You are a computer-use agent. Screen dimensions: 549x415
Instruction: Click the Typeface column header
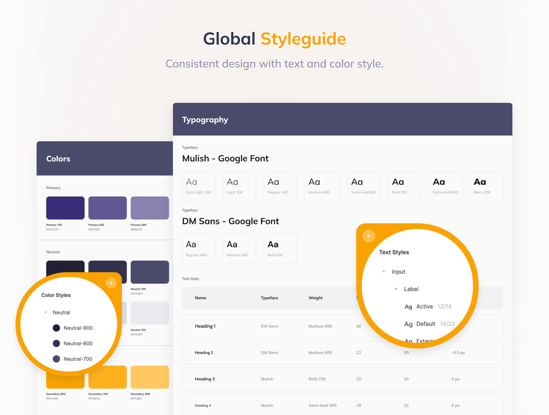coord(269,298)
